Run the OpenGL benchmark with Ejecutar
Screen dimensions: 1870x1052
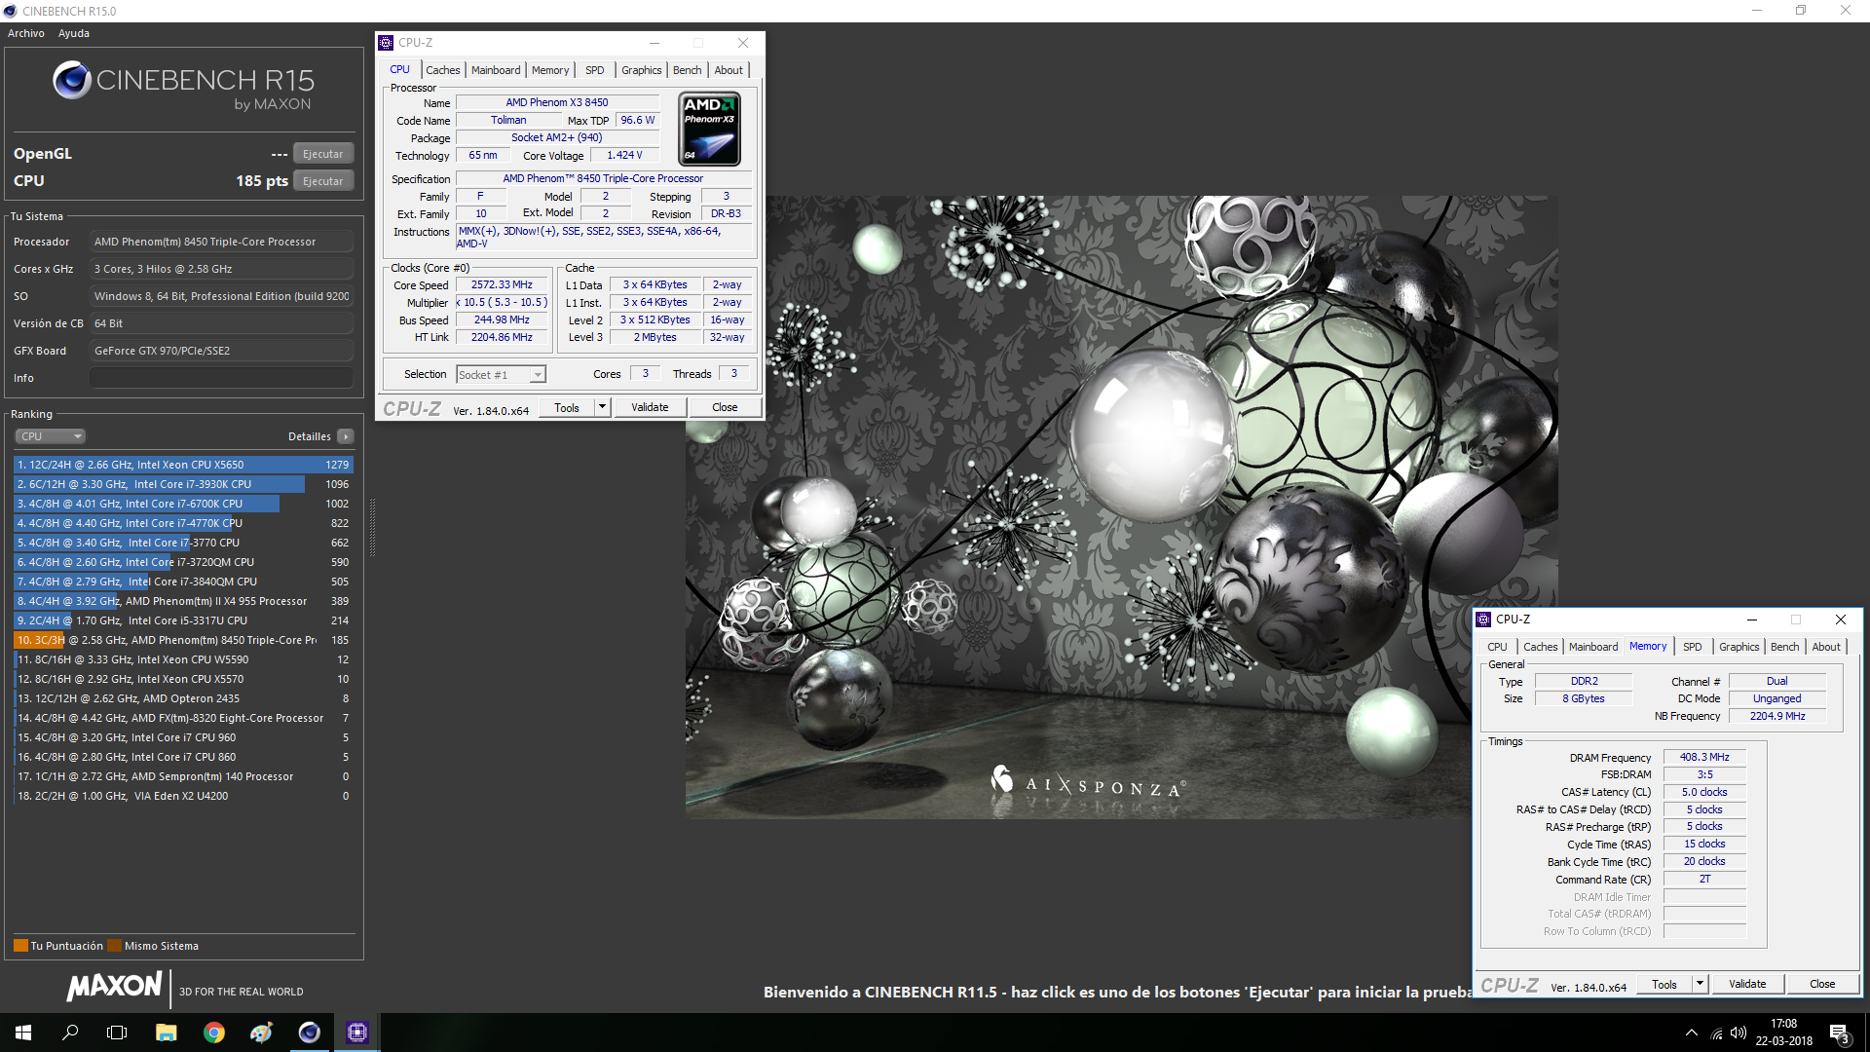(322, 154)
